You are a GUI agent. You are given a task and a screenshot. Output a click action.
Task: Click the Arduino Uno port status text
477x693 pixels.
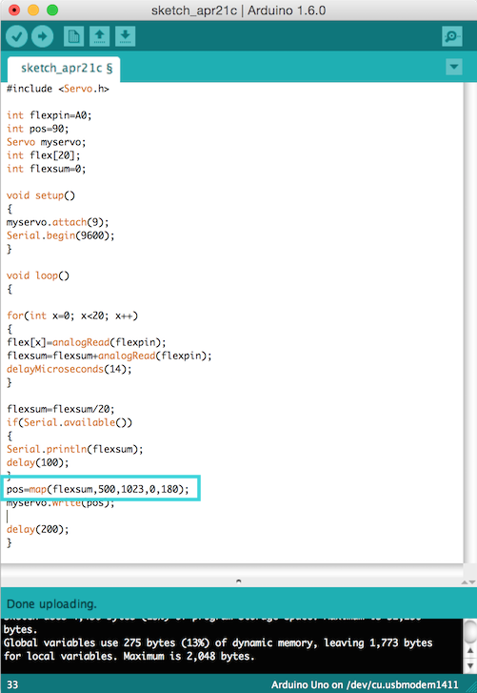(365, 685)
